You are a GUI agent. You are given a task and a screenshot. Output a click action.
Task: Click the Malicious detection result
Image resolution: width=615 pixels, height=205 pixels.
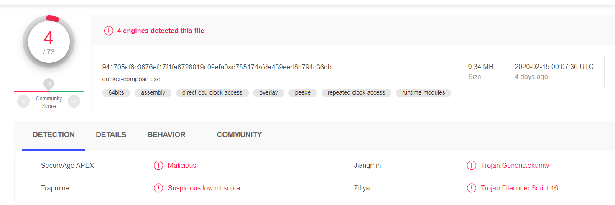tap(182, 166)
